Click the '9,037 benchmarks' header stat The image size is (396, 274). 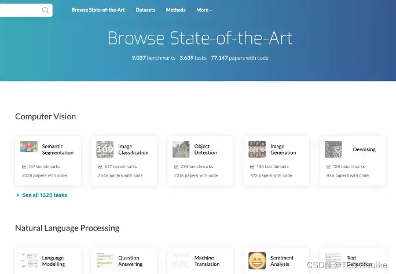coord(153,58)
